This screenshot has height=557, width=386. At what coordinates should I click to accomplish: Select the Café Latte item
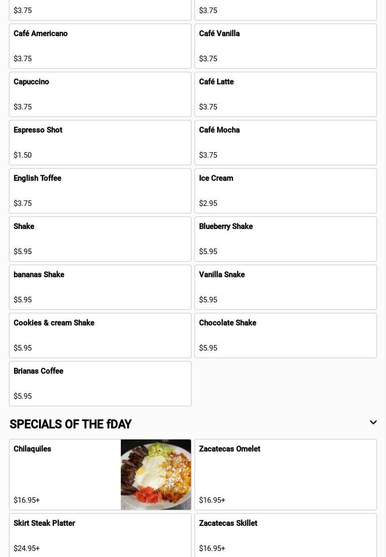click(x=285, y=94)
